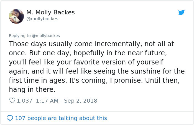Click the speech bubble conversation icon
194x125 pixels.
pyautogui.click(x=10, y=118)
